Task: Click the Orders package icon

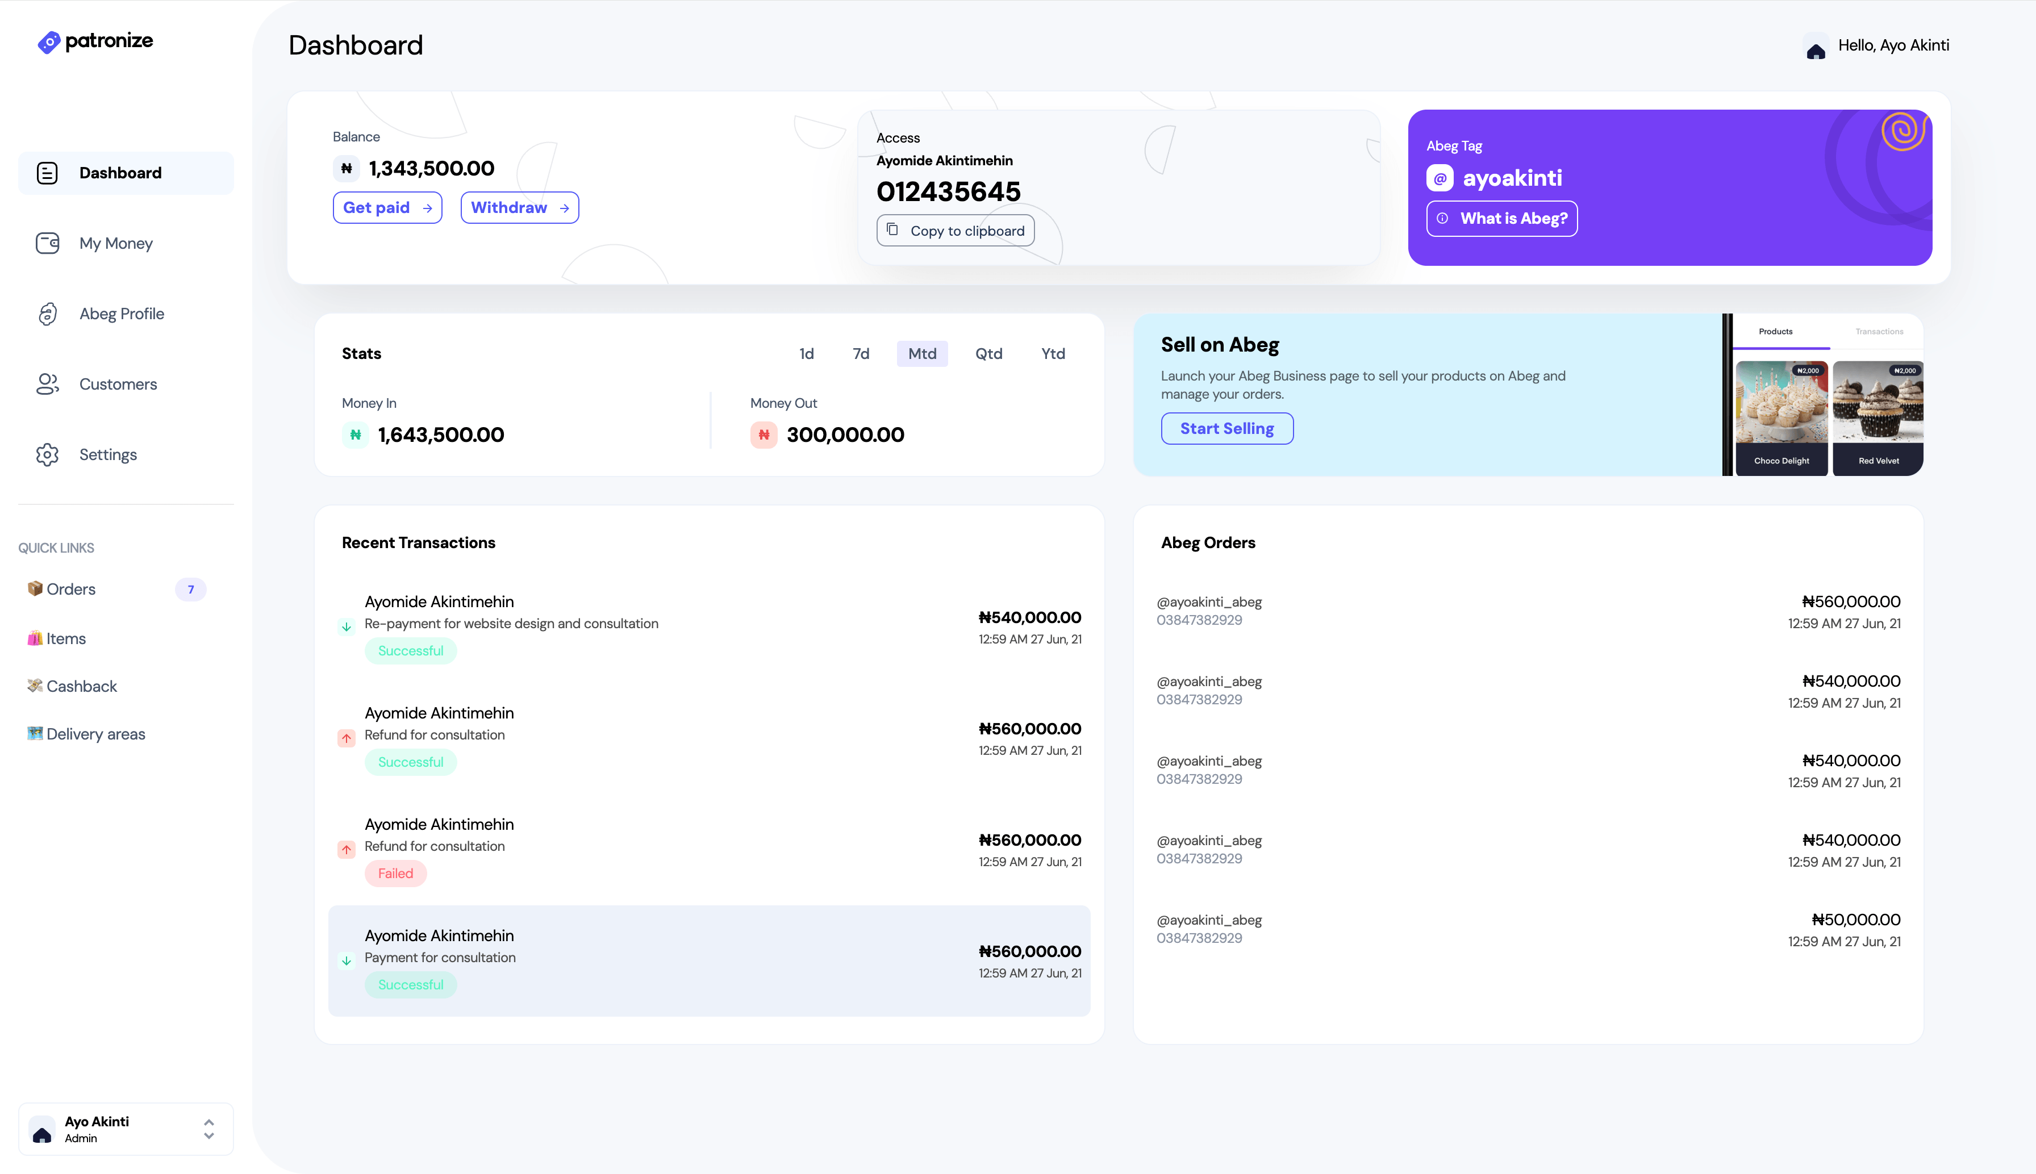Action: click(x=35, y=588)
